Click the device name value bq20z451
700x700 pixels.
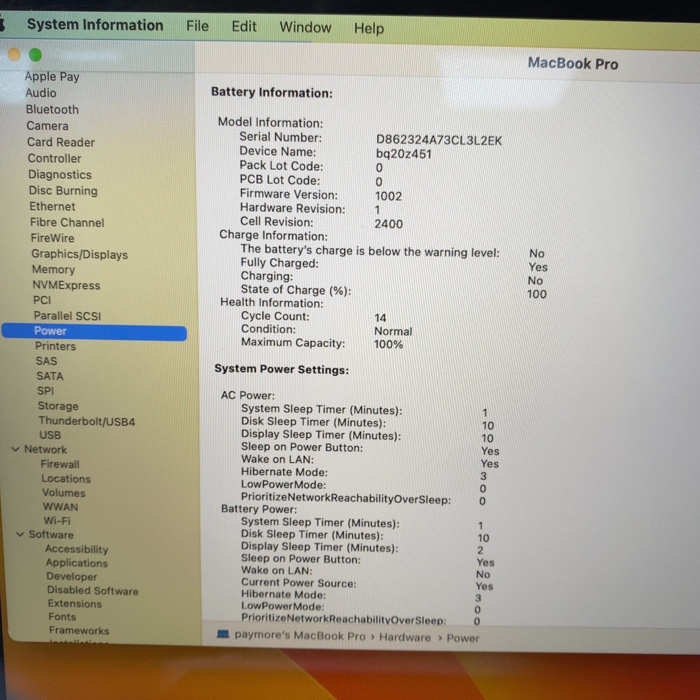(x=404, y=154)
